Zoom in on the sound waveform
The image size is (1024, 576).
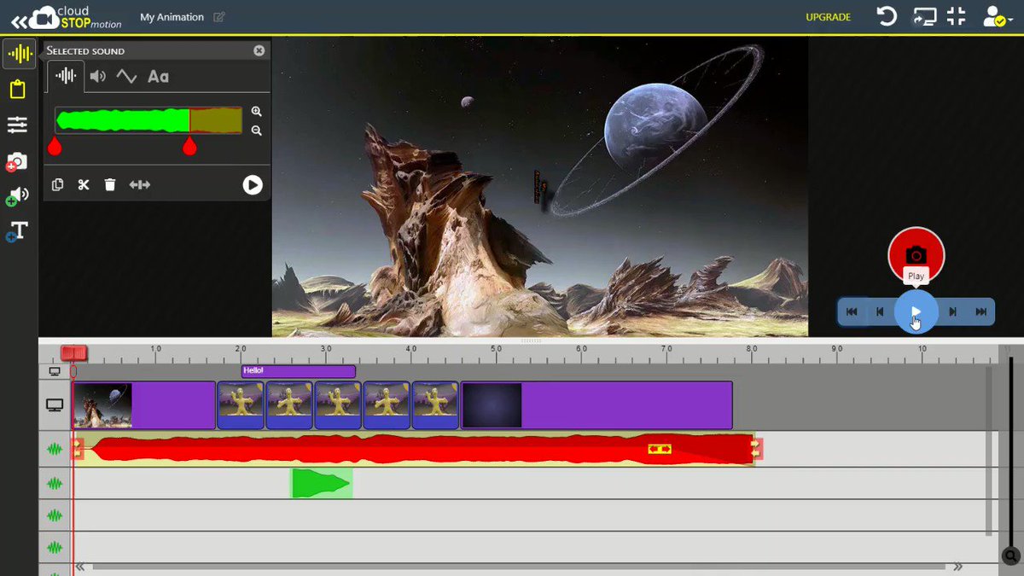(256, 112)
